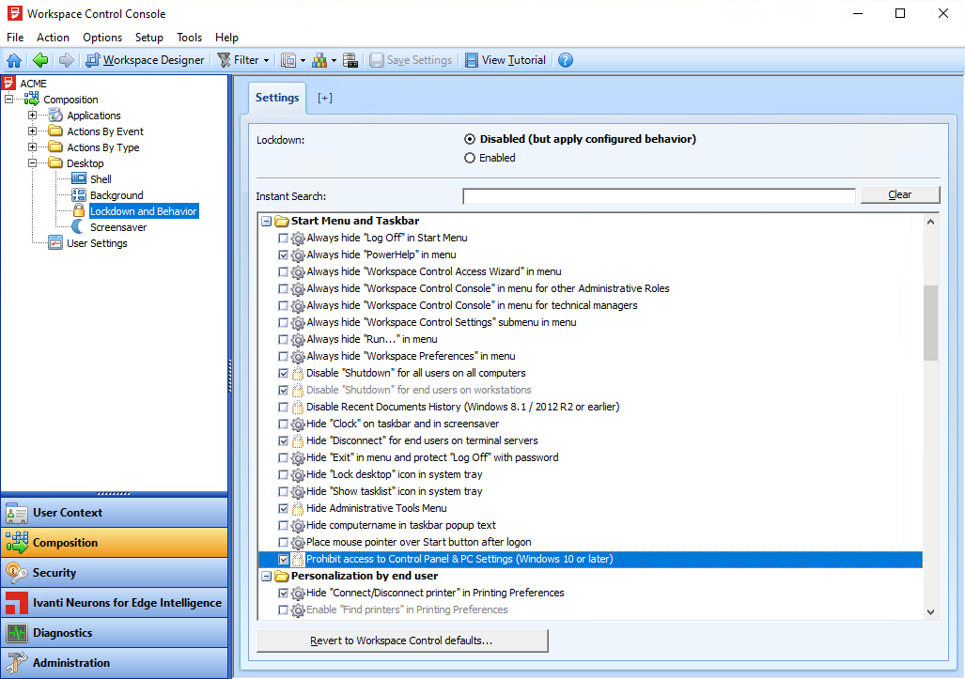
Task: Click settings list scrollbar up arrow
Action: [930, 222]
